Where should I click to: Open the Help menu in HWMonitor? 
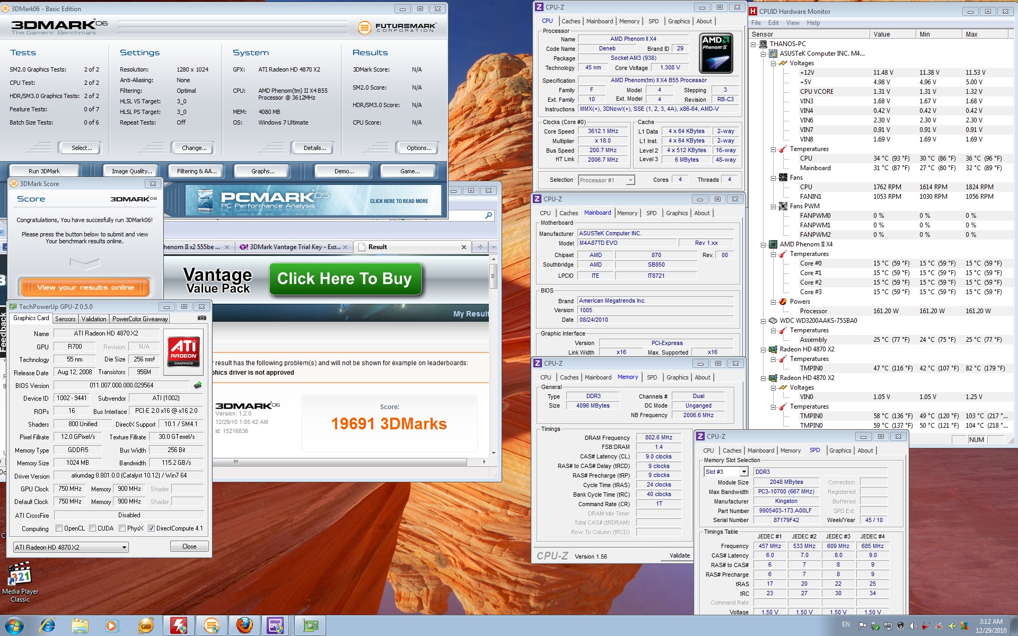813,23
